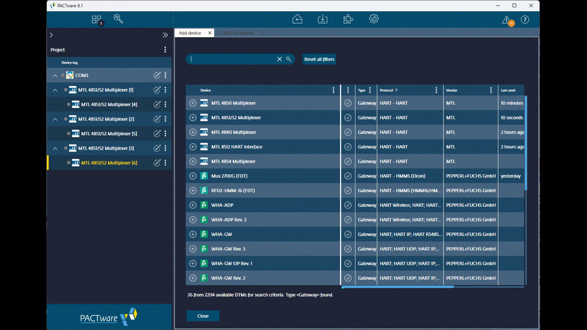Toggle the check mark in the MTL 4854 Multiplexer row
The width and height of the screenshot is (587, 330).
pos(348,161)
